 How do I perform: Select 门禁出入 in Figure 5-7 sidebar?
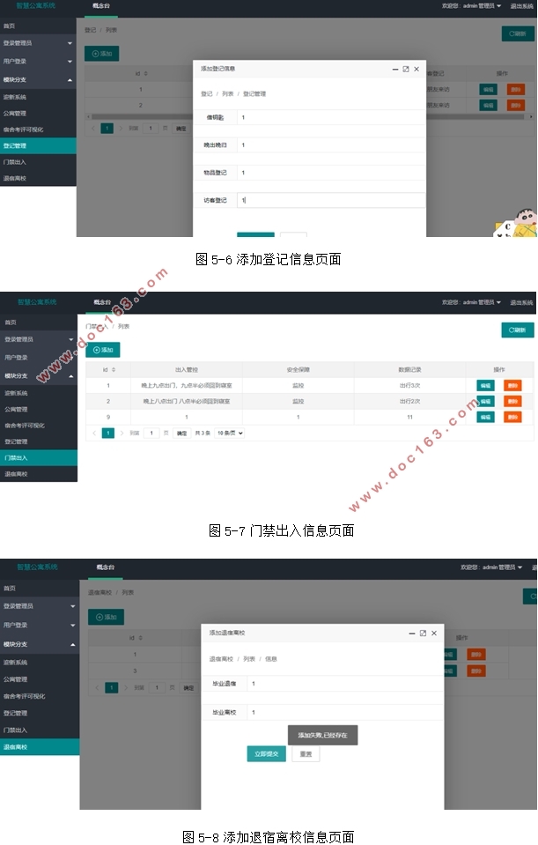(x=39, y=457)
